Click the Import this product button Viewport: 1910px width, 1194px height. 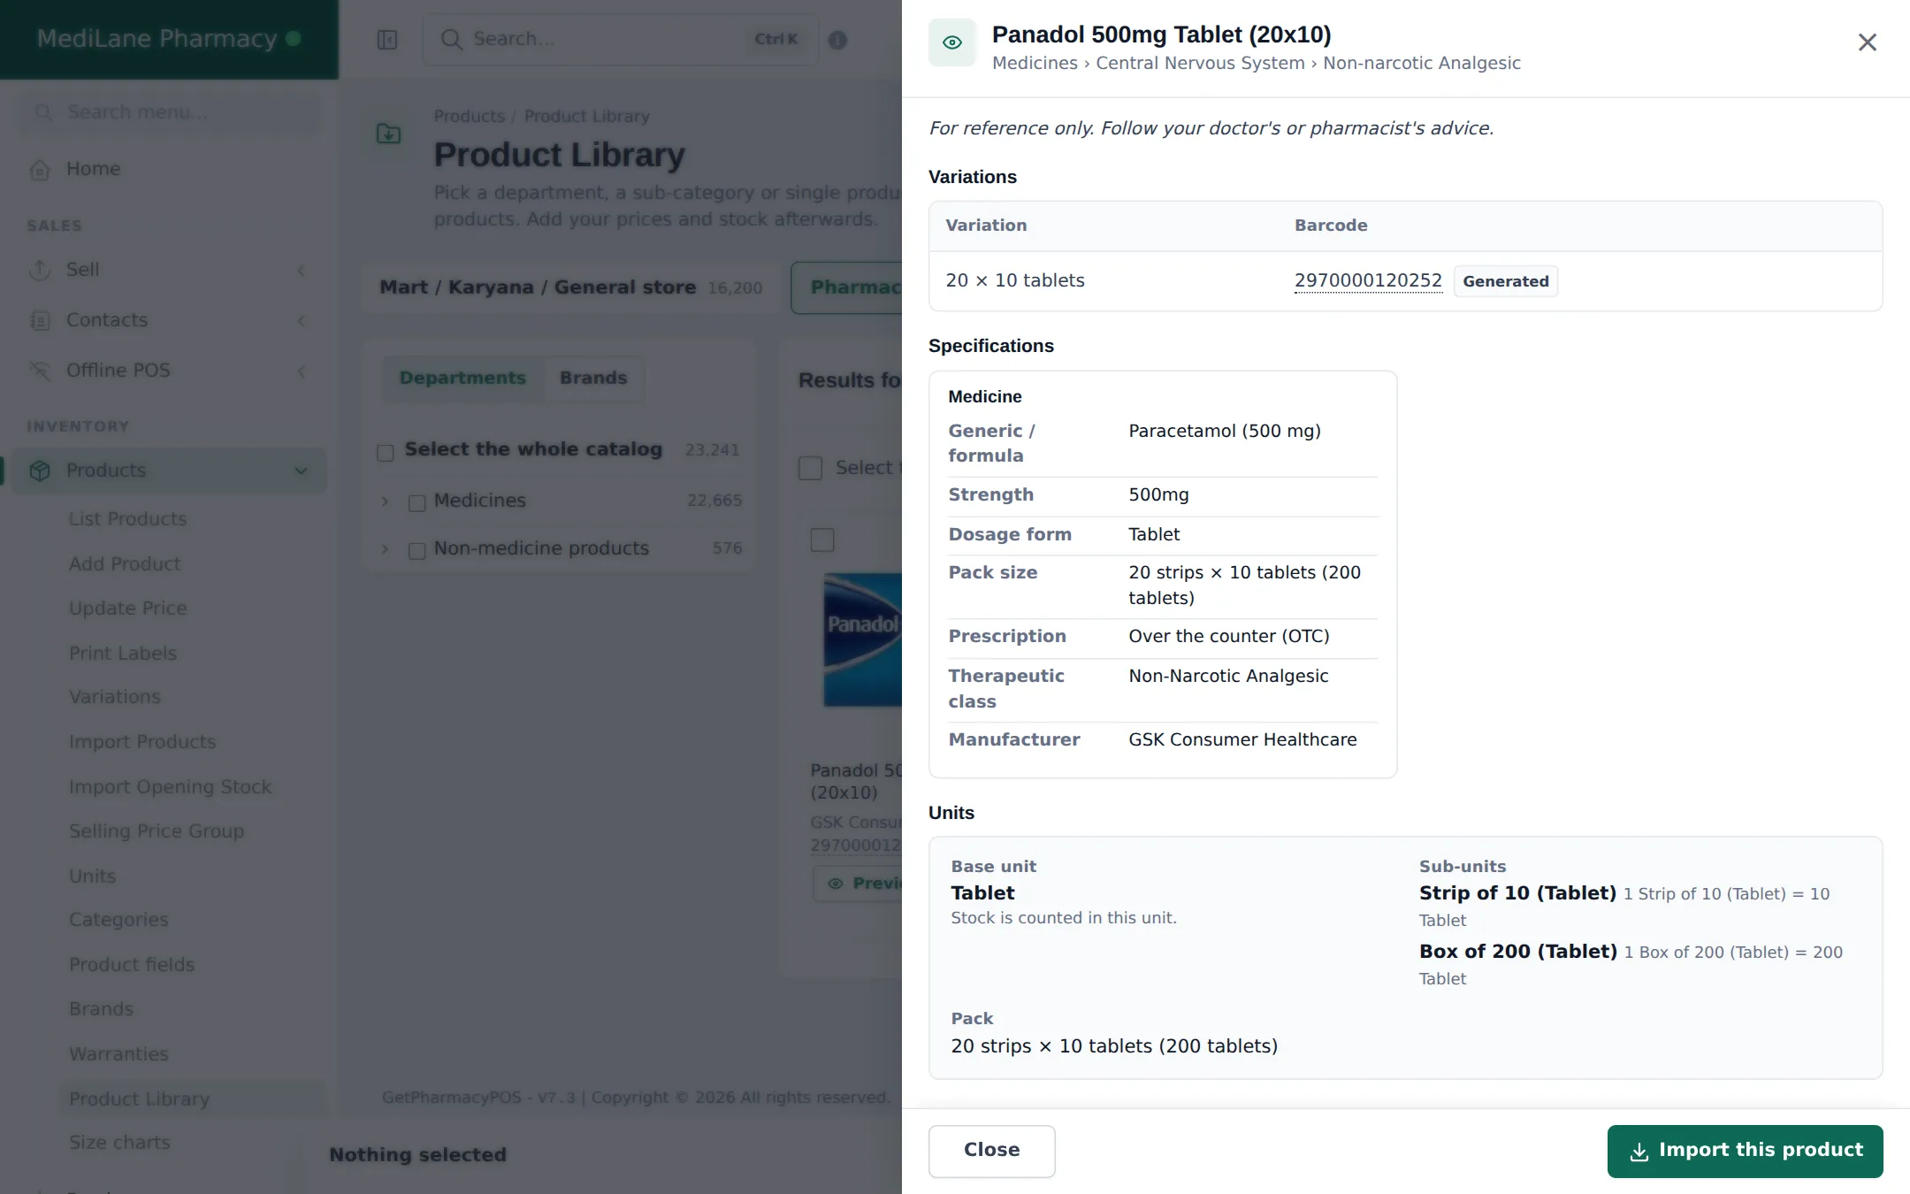1745,1151
